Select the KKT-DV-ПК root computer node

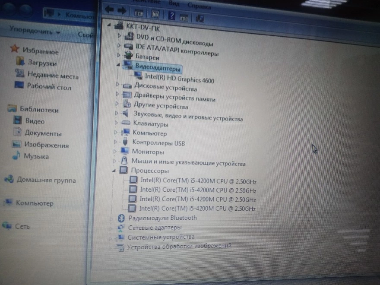tap(143, 28)
